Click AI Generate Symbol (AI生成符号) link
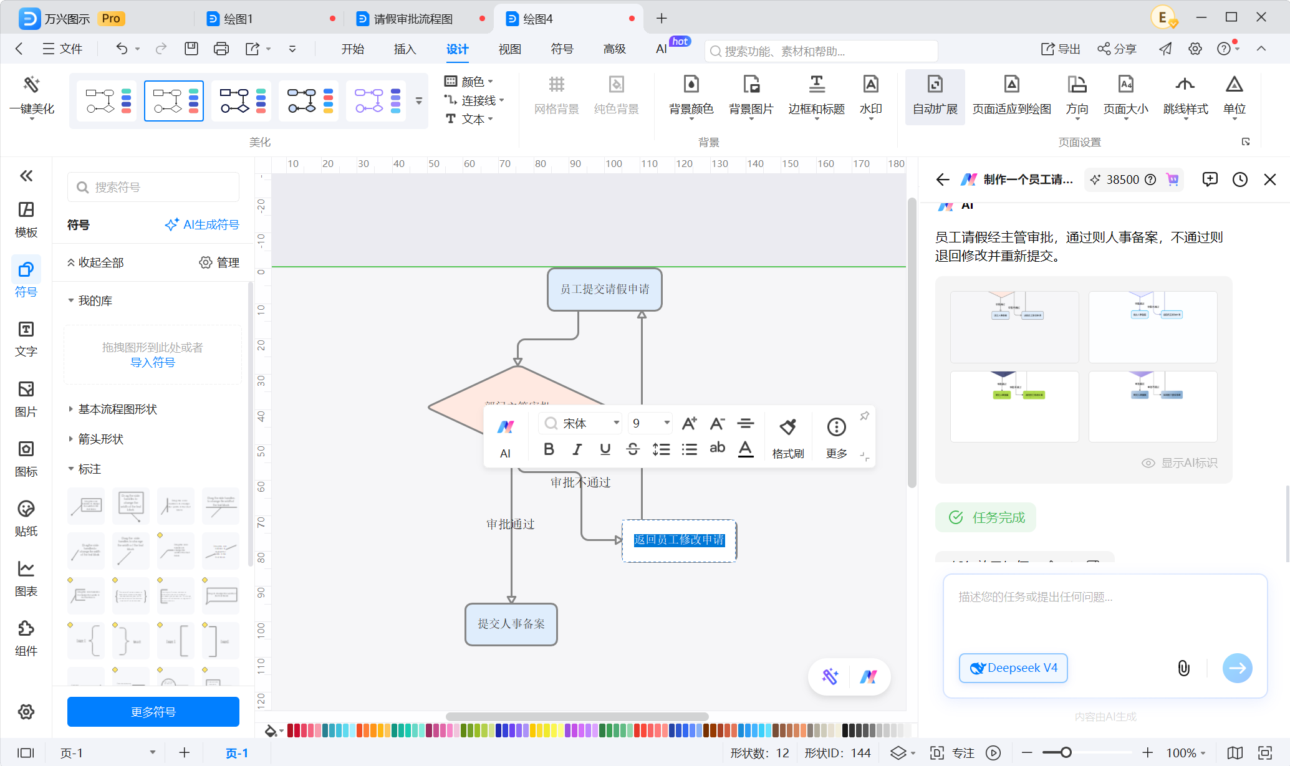1290x766 pixels. tap(202, 224)
